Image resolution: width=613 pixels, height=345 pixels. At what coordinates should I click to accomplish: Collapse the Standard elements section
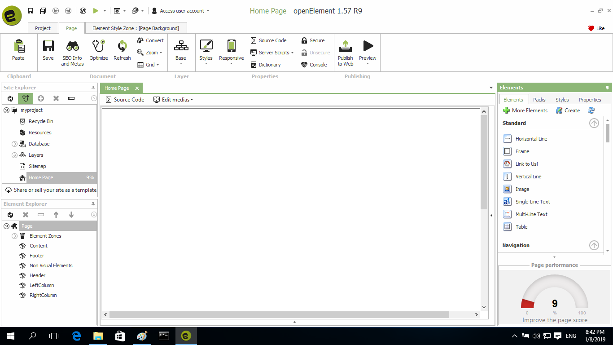coord(594,123)
